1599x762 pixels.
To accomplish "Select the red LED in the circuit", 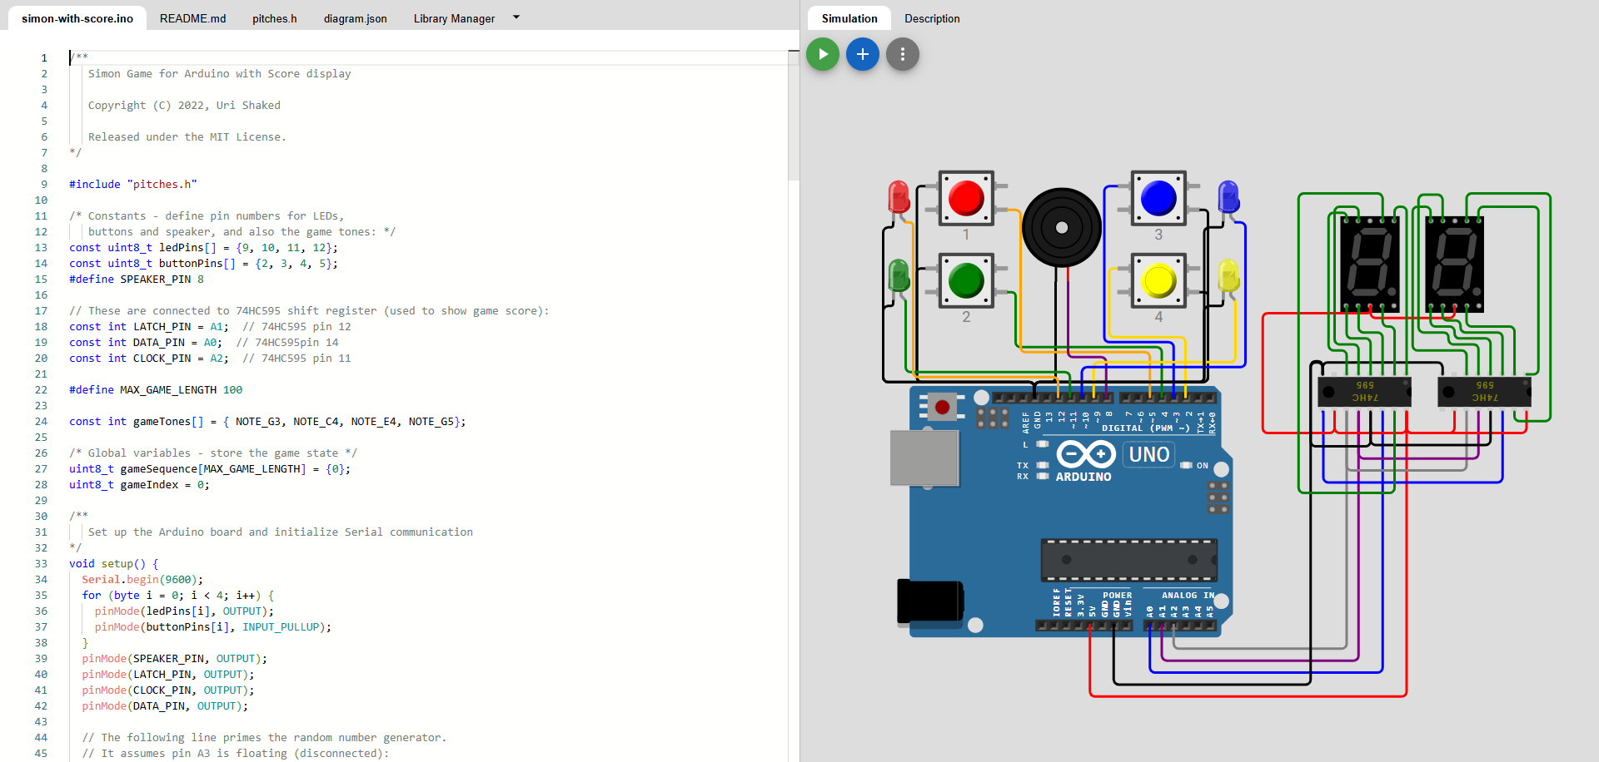I will click(x=899, y=198).
